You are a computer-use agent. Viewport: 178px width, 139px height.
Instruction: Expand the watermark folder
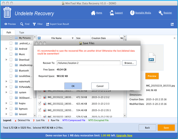coord(6,82)
